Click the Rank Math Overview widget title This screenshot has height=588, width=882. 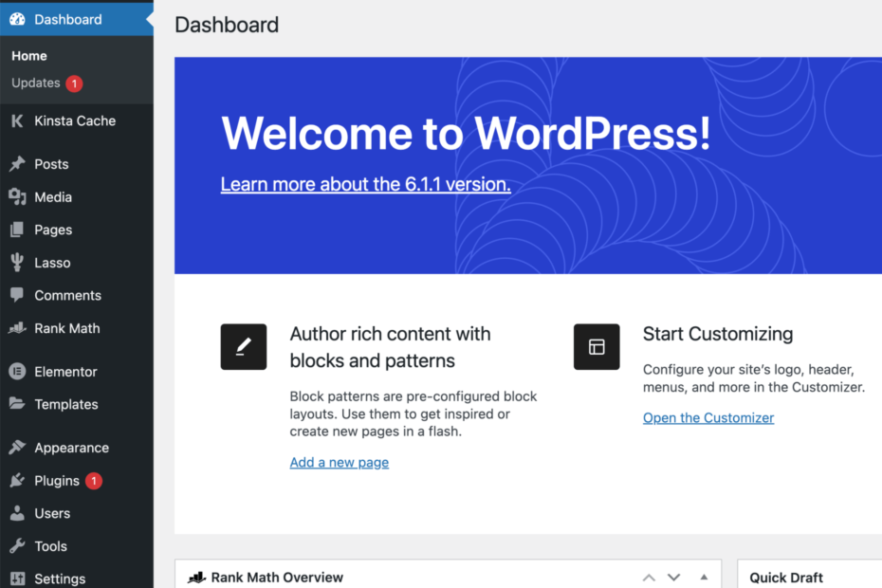(x=277, y=578)
